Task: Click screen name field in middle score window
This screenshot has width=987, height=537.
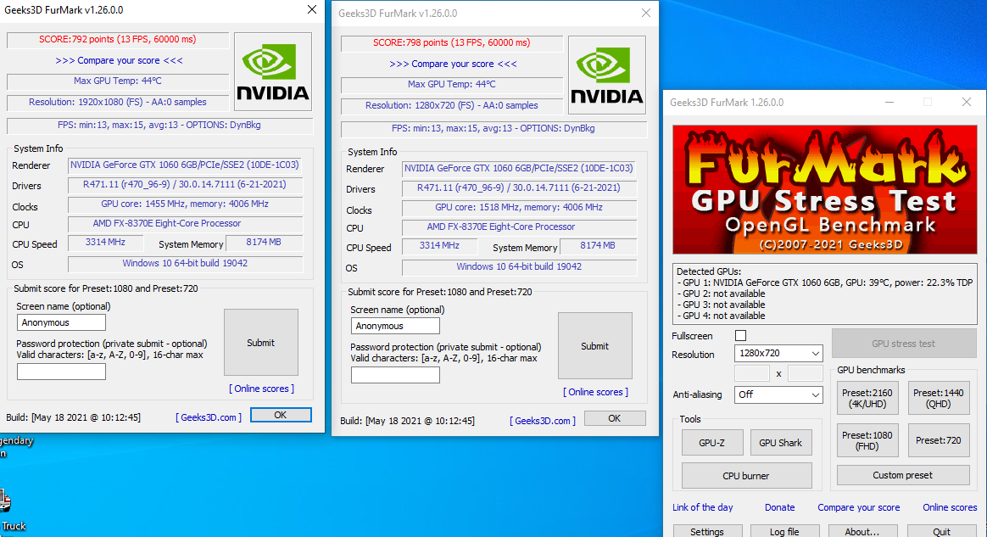Action: [x=395, y=326]
